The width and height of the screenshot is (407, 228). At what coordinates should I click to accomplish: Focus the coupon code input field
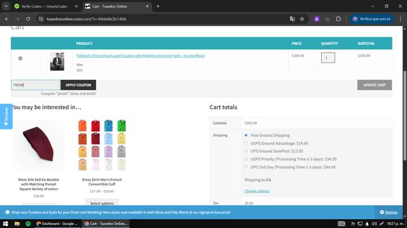(x=36, y=85)
